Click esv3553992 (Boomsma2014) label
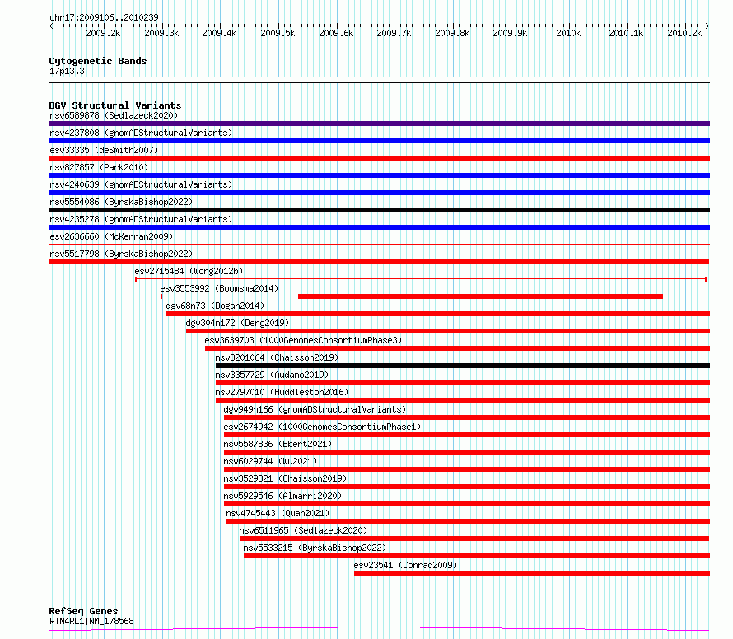733x639 pixels. click(x=219, y=288)
